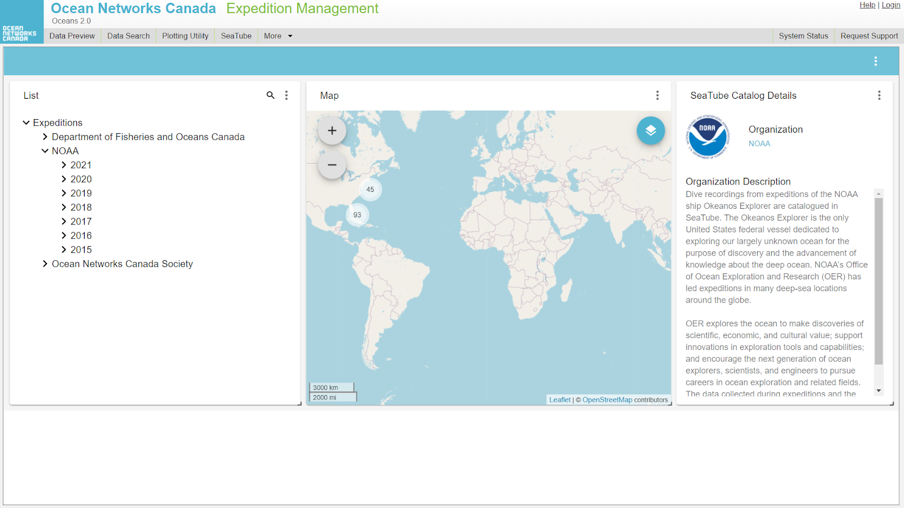This screenshot has height=508, width=904.
Task: Collapse the NOAA tree node
Action: (x=45, y=151)
